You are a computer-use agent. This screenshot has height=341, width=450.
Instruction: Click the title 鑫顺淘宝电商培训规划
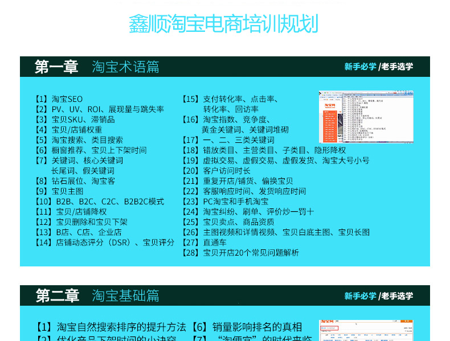tap(223, 24)
